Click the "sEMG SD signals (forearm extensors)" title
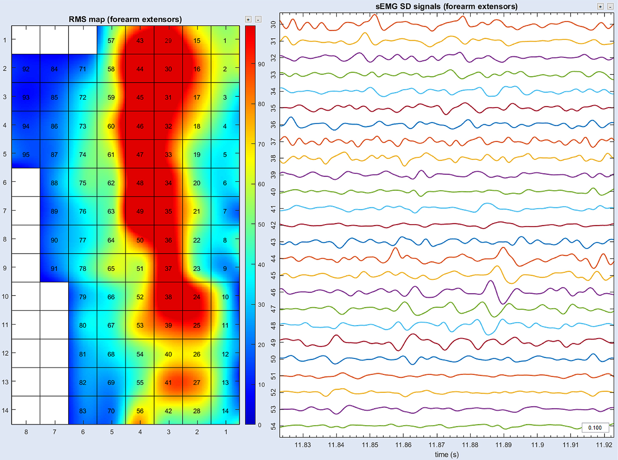This screenshot has width=618, height=460. 446,6
